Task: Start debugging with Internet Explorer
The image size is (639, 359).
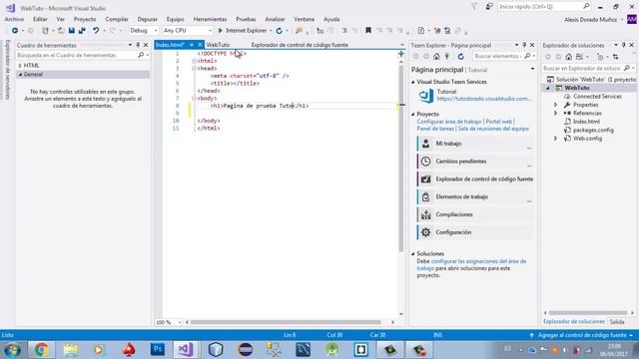Action: coord(242,31)
